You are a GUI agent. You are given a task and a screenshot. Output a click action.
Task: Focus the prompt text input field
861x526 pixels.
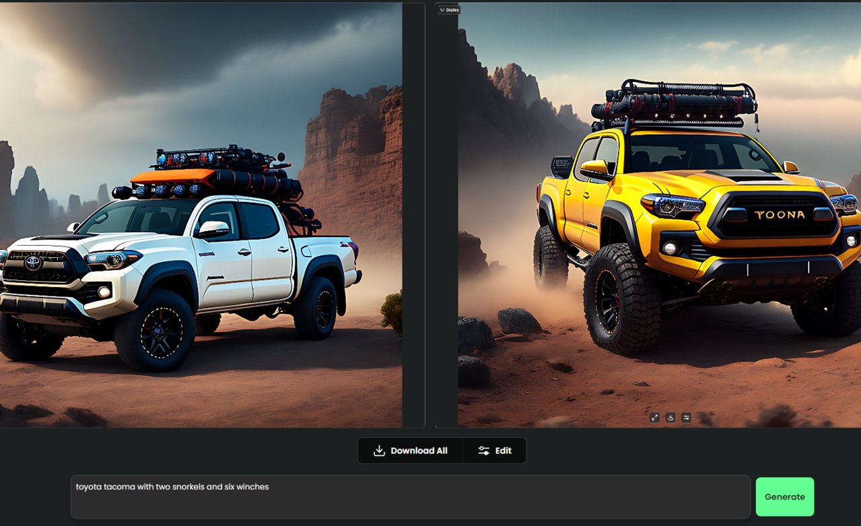click(x=411, y=497)
